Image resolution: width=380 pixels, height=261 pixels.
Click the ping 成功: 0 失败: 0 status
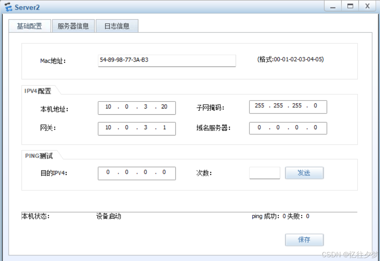point(280,216)
